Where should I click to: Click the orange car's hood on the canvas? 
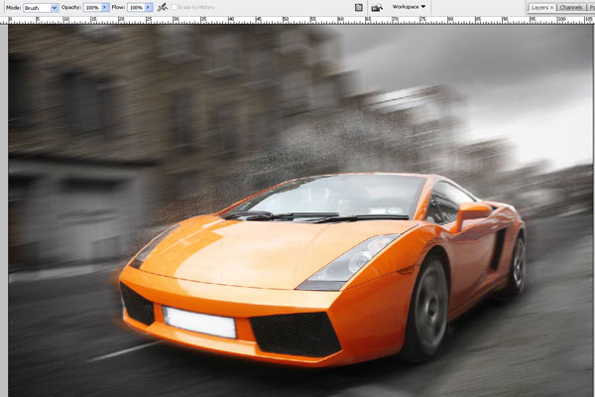pos(266,251)
